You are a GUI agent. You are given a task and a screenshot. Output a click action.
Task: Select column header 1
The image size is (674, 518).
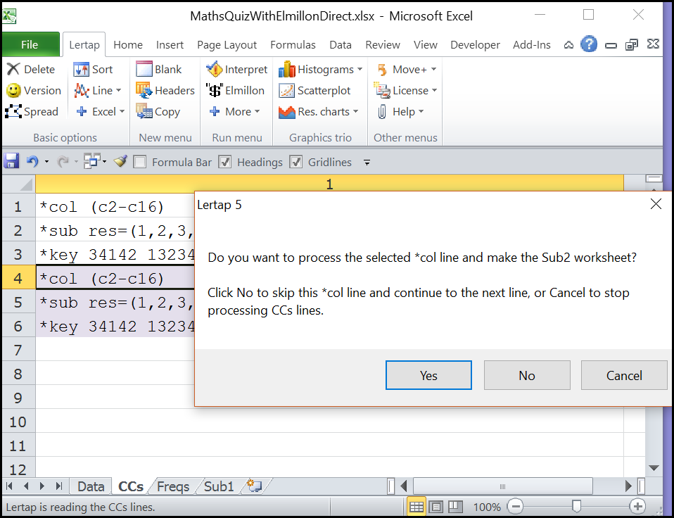pos(329,184)
